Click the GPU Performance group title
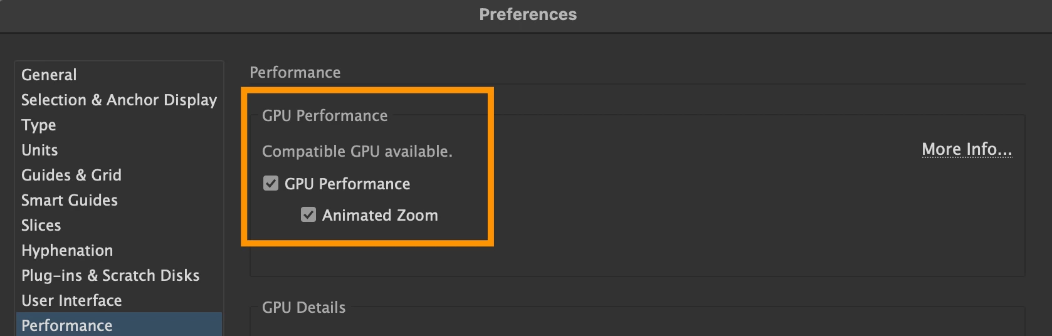This screenshot has width=1052, height=336. coord(325,115)
